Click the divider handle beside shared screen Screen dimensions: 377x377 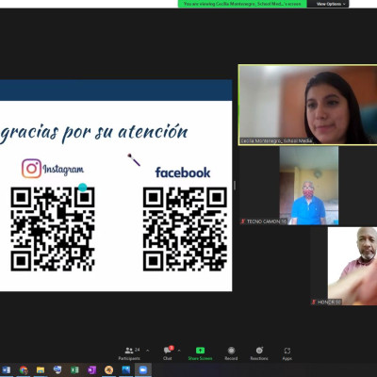(235, 186)
